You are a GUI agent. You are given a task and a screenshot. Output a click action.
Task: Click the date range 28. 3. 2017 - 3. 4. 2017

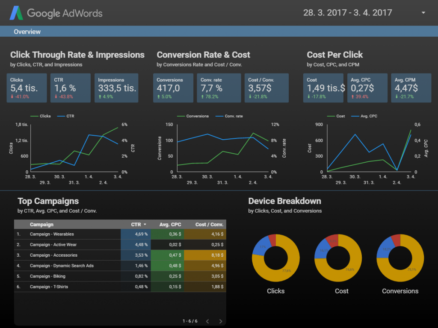(347, 13)
